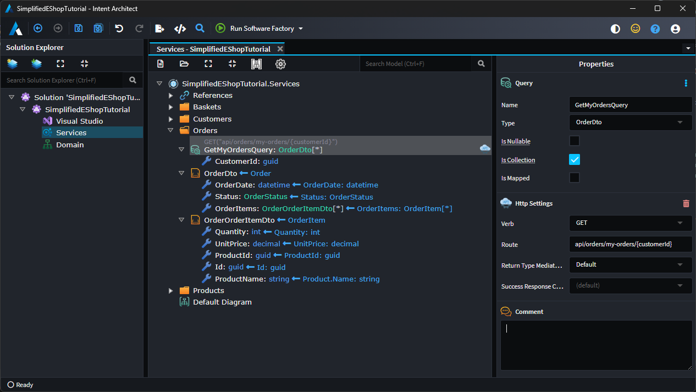
Task: Open the Type dropdown showing OrderDto
Action: [631, 123]
